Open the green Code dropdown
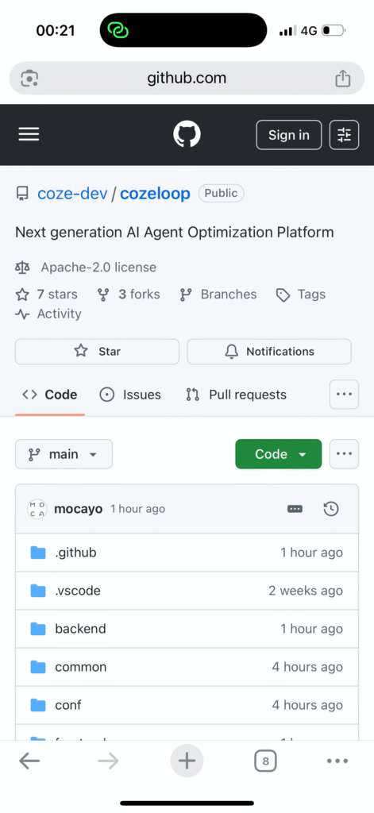This screenshot has width=374, height=813. click(279, 454)
